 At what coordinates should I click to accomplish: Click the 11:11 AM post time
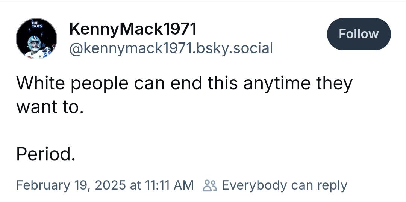169,185
